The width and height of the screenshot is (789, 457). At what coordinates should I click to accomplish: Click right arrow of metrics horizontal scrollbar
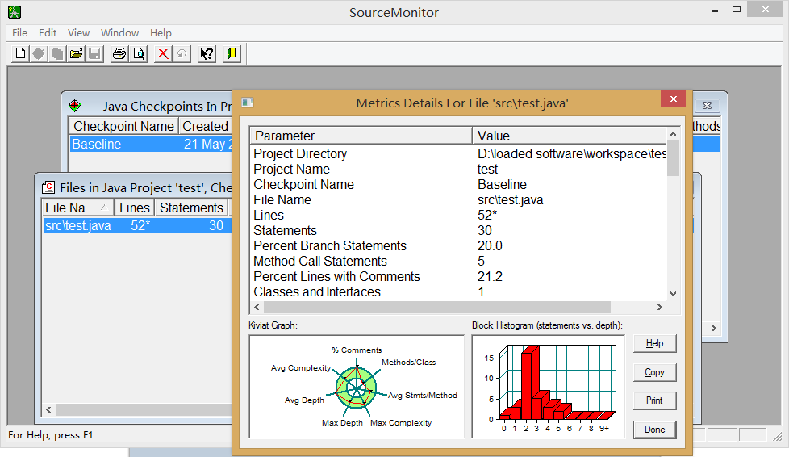pos(660,307)
